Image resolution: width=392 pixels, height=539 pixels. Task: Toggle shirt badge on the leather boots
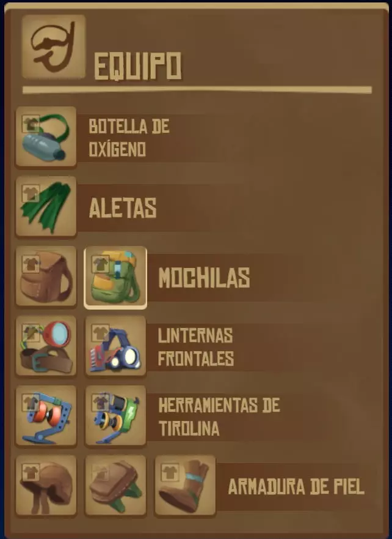click(x=170, y=473)
